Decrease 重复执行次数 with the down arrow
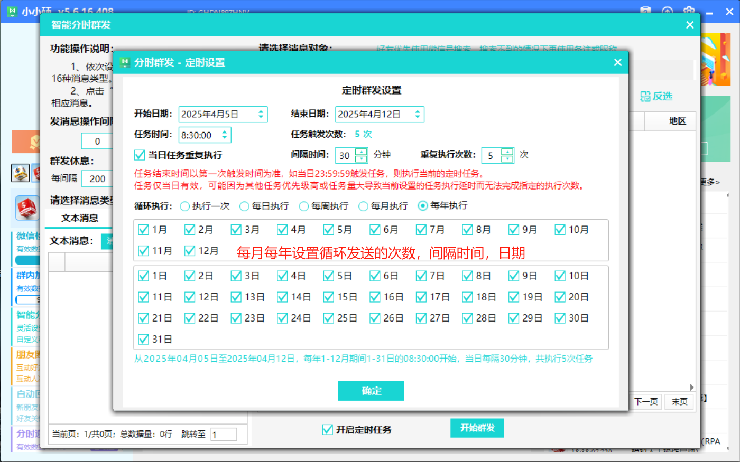Screen dimensions: 740x462 (x=507, y=158)
